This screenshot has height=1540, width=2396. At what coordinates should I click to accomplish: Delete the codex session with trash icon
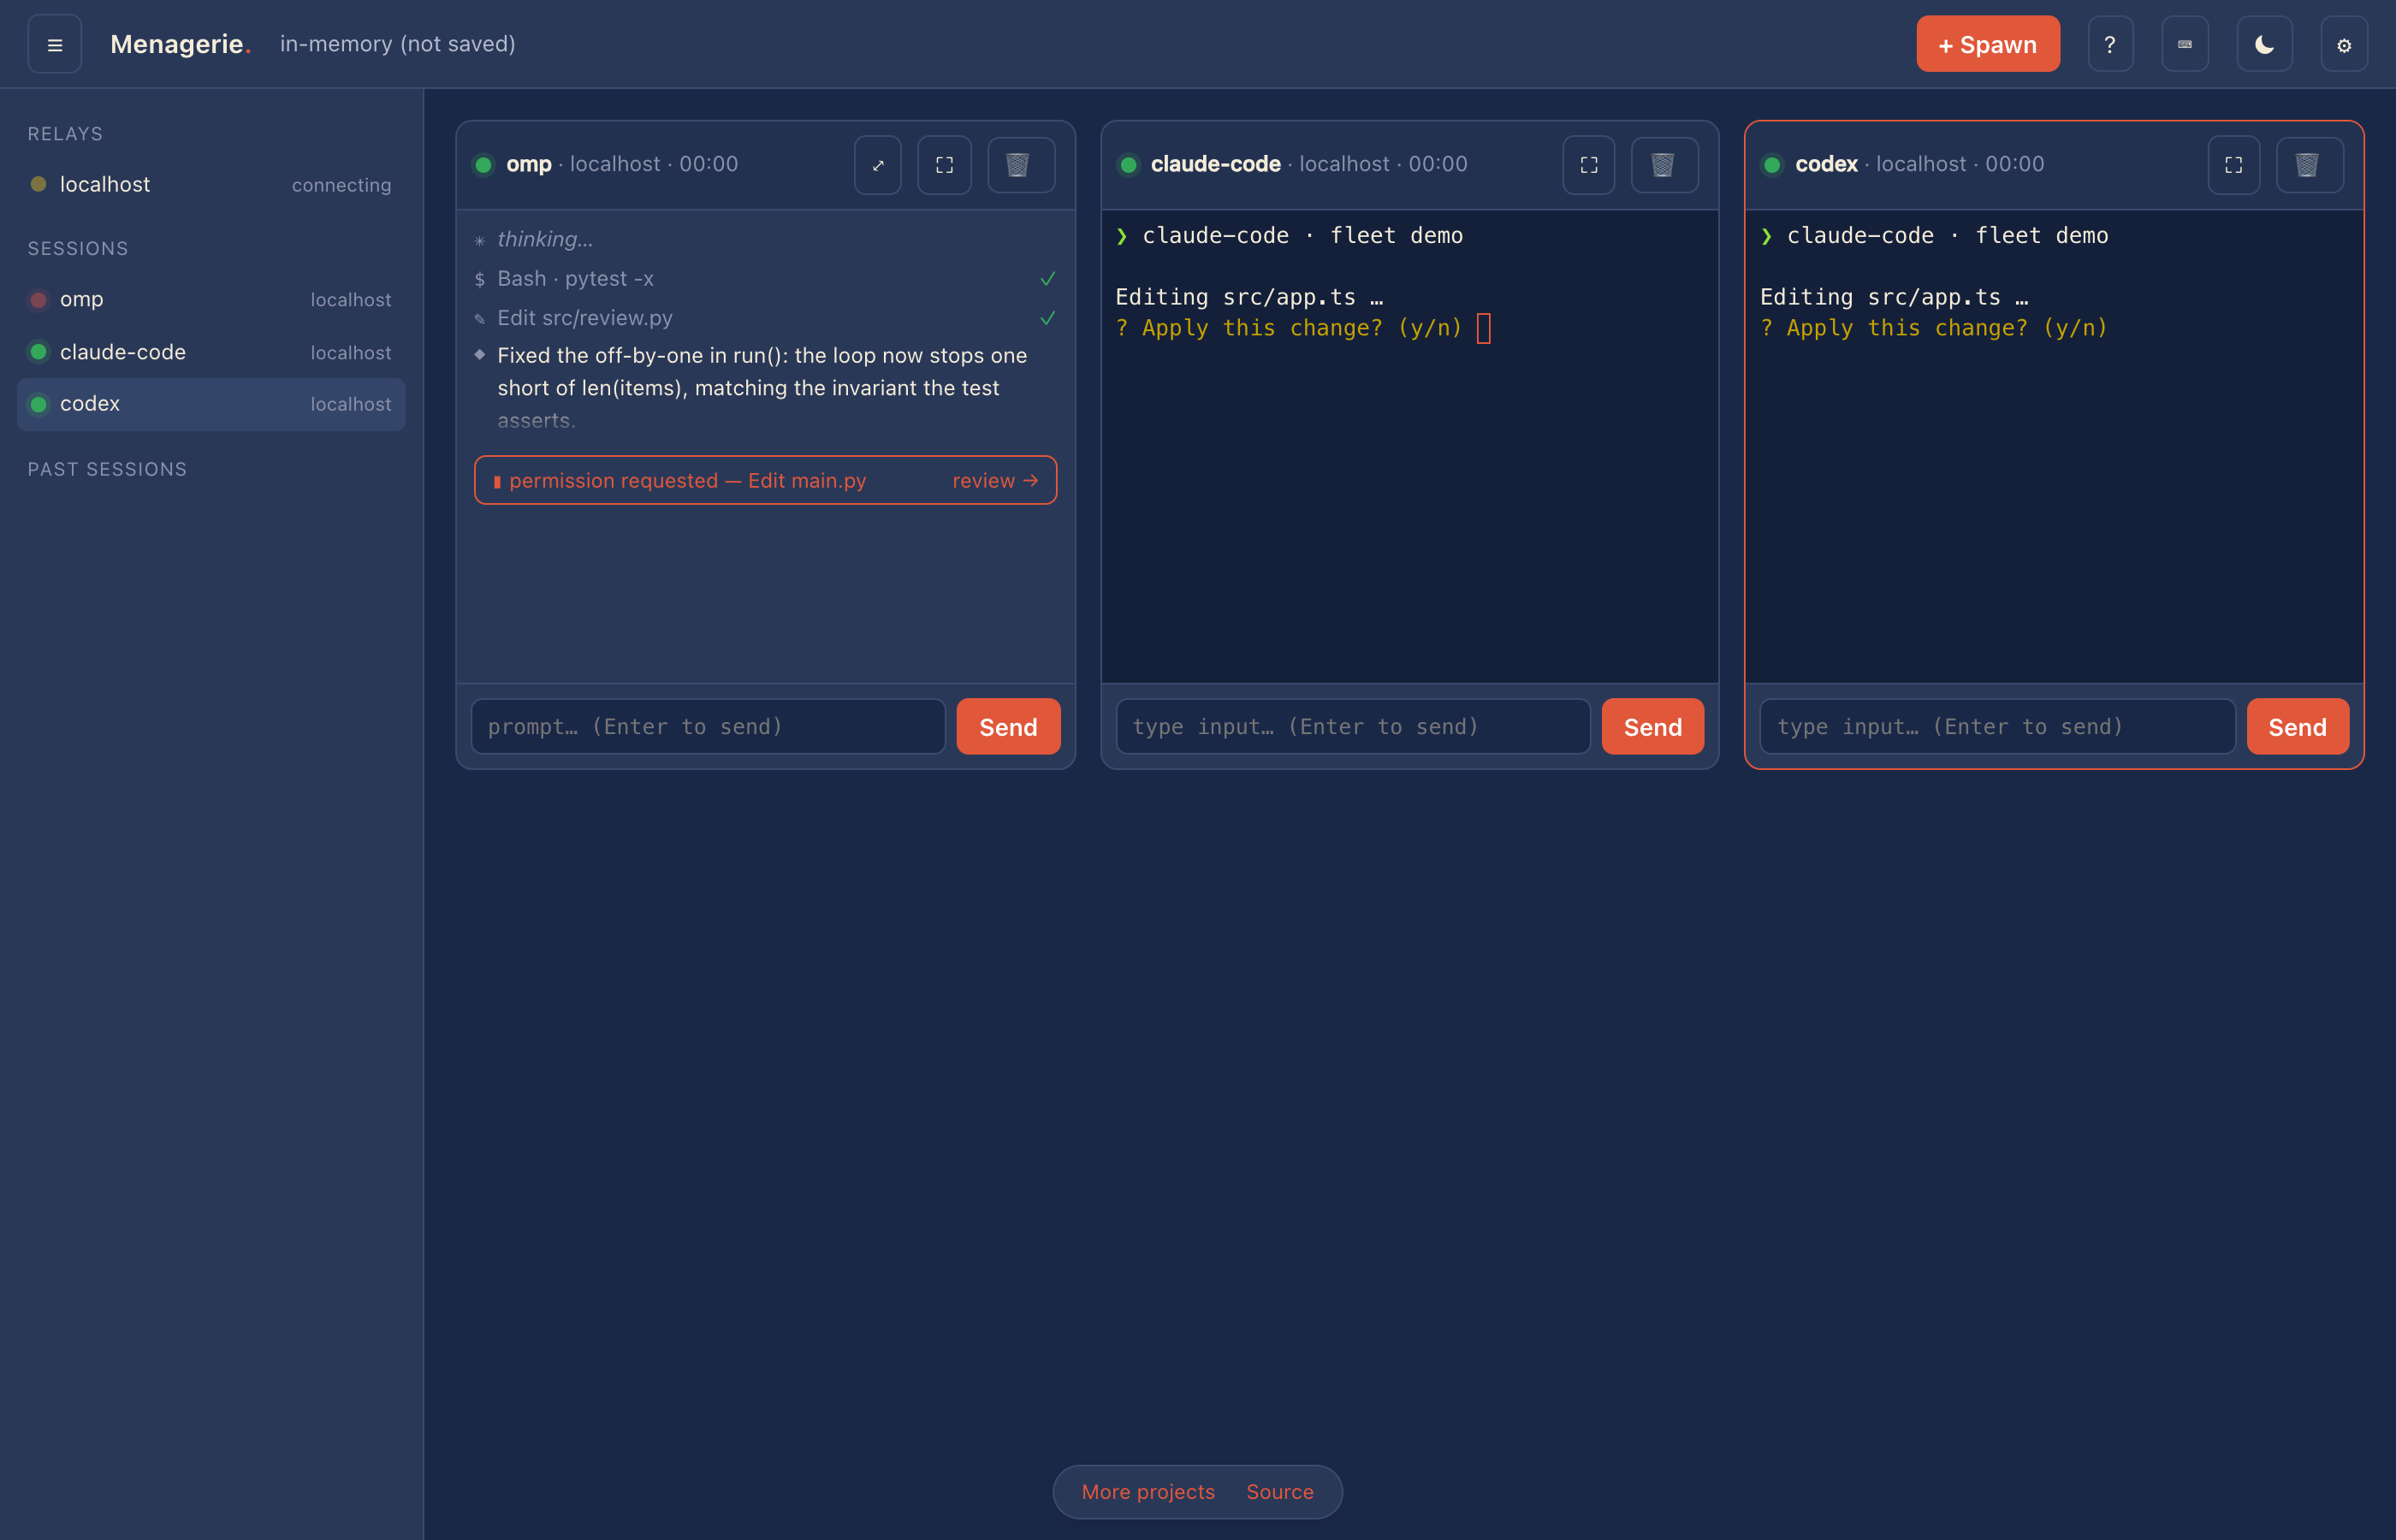2308,165
